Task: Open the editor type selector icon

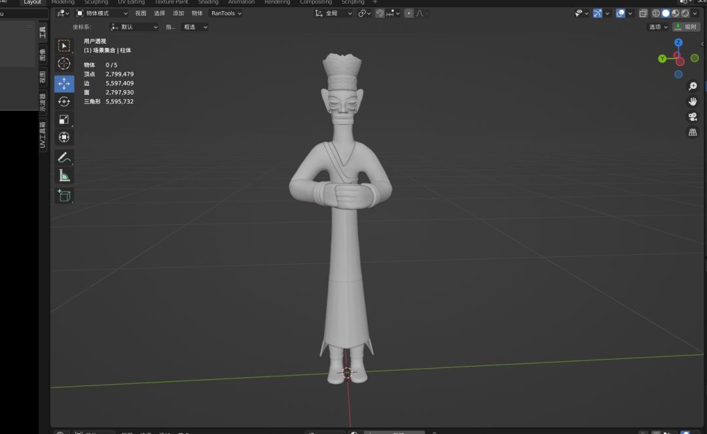Action: [63, 14]
